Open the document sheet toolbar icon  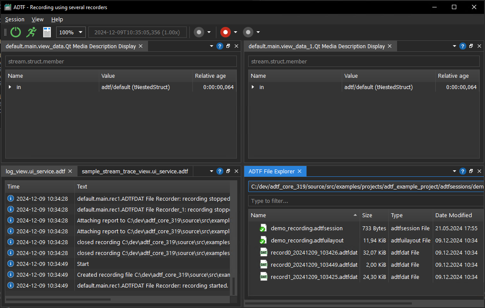pyautogui.click(x=47, y=32)
